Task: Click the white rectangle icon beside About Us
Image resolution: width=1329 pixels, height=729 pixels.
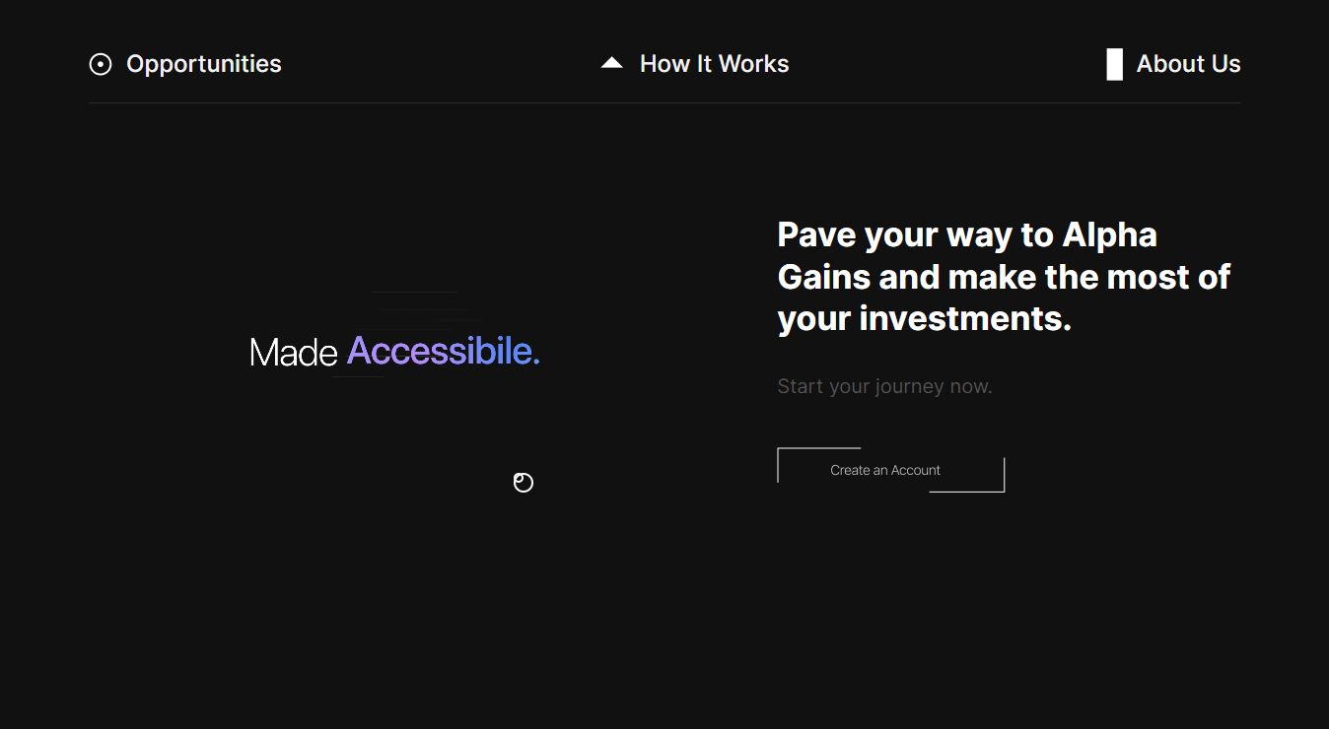Action: [x=1114, y=64]
